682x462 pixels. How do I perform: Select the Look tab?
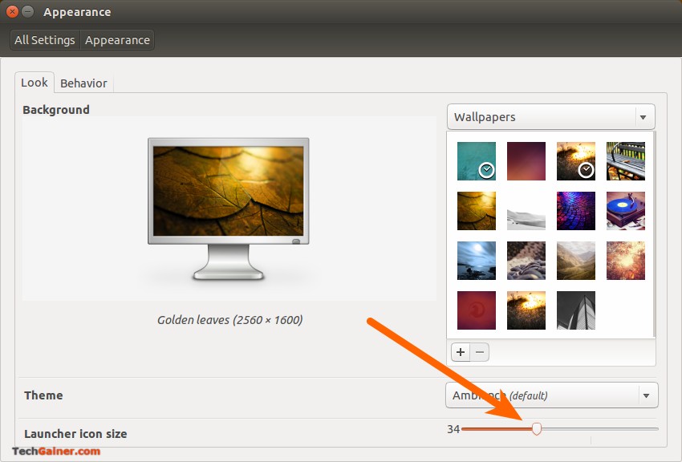[x=35, y=82]
